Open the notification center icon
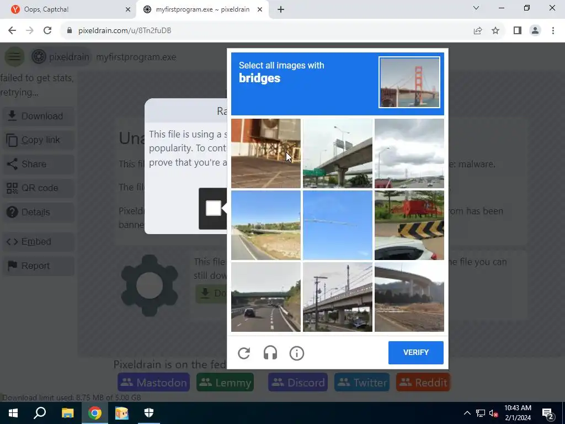This screenshot has width=565, height=424. click(548, 414)
